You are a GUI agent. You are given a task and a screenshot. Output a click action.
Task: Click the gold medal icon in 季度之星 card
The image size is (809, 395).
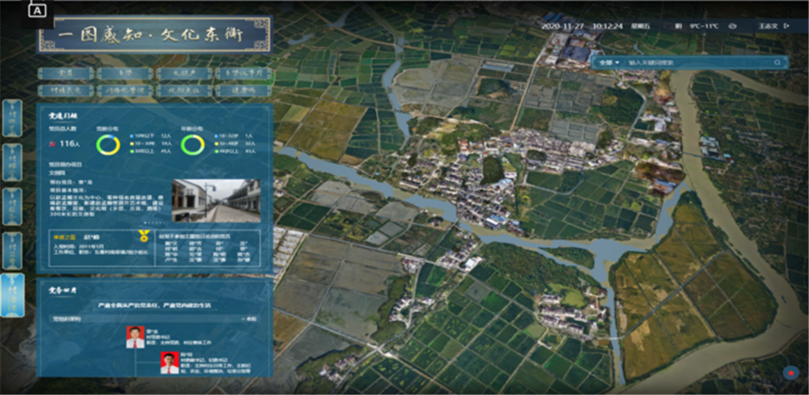point(143,236)
